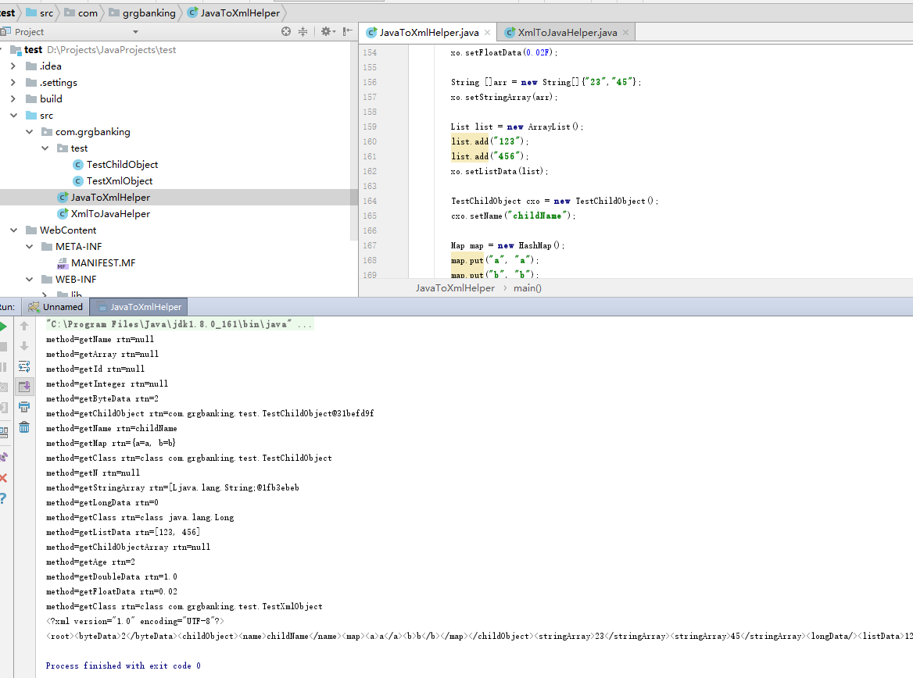This screenshot has height=678, width=913.
Task: Click code line cxo.setName("childName")
Action: 514,216
